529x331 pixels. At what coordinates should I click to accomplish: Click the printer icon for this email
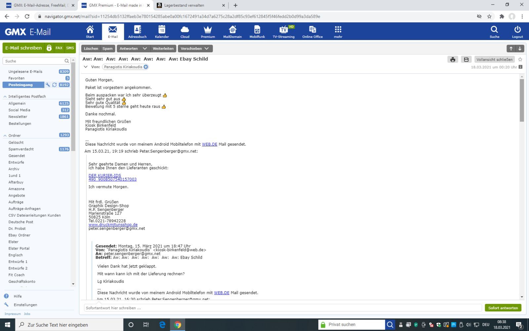pos(453,60)
